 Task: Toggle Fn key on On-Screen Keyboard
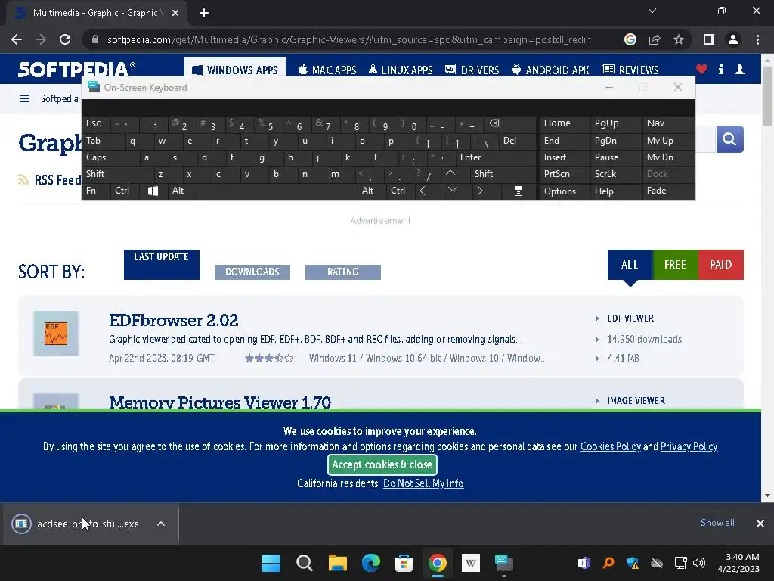point(96,191)
